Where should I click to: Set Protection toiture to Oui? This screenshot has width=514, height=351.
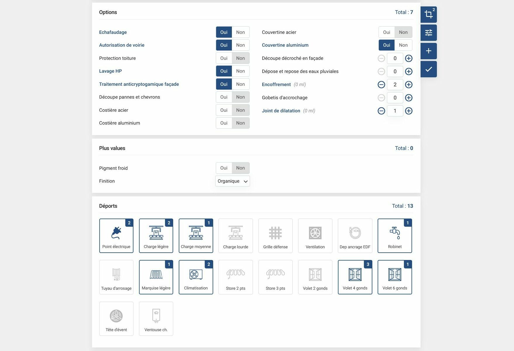pos(224,58)
